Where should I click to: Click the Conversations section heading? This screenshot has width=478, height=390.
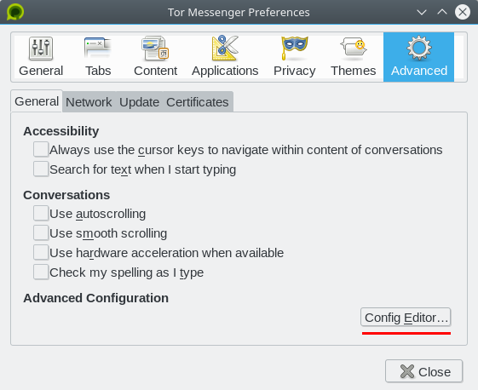tap(66, 195)
